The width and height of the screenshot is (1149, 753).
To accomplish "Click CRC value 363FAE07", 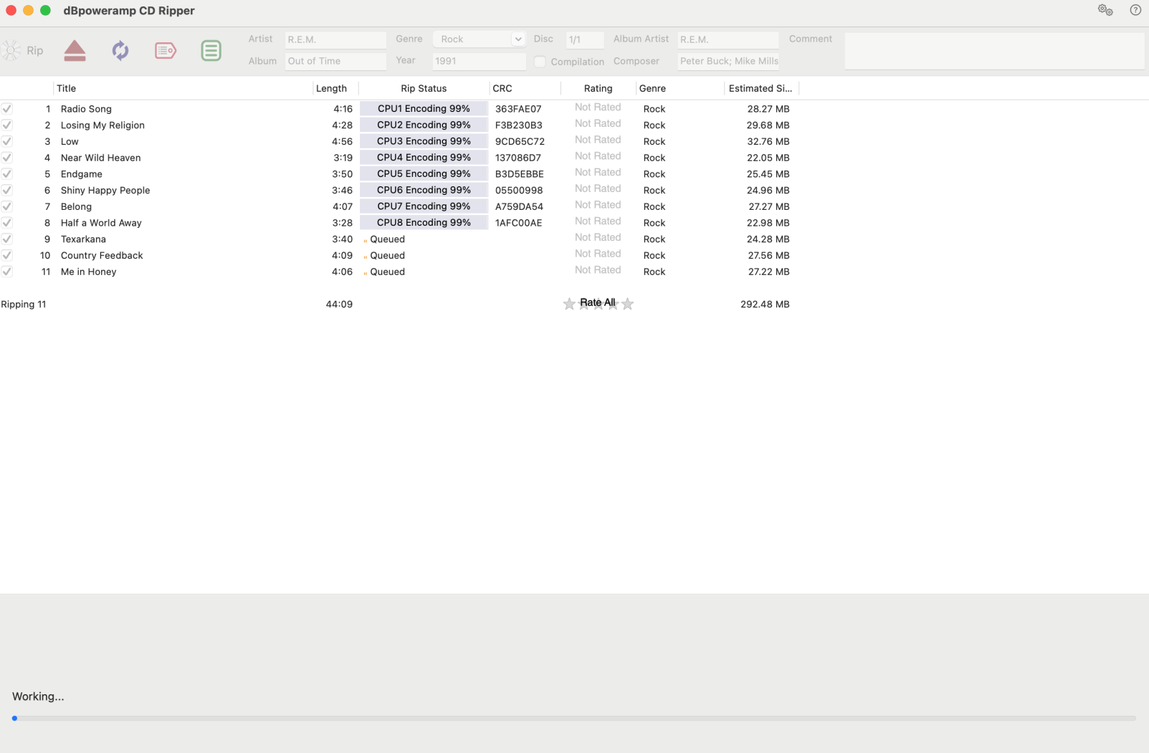I will [x=518, y=109].
